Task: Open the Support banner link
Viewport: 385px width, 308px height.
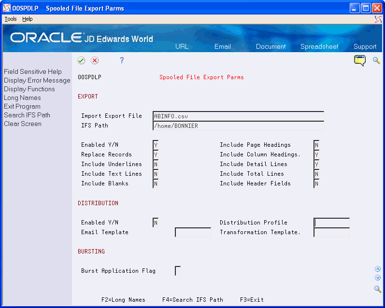Action: click(x=365, y=47)
